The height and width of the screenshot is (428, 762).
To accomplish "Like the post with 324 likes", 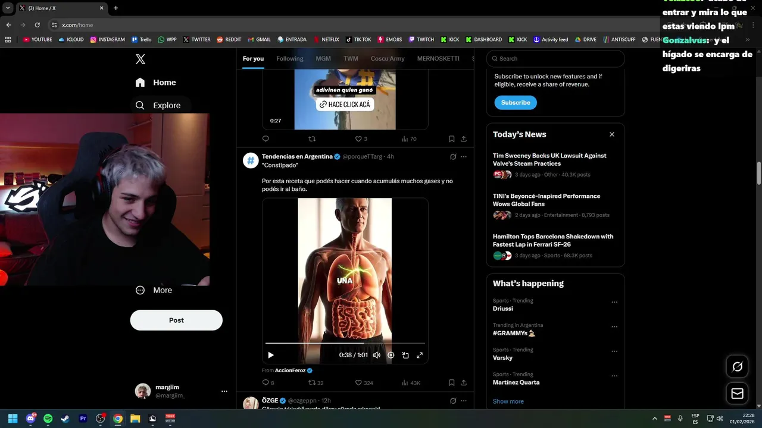I will 364,383.
